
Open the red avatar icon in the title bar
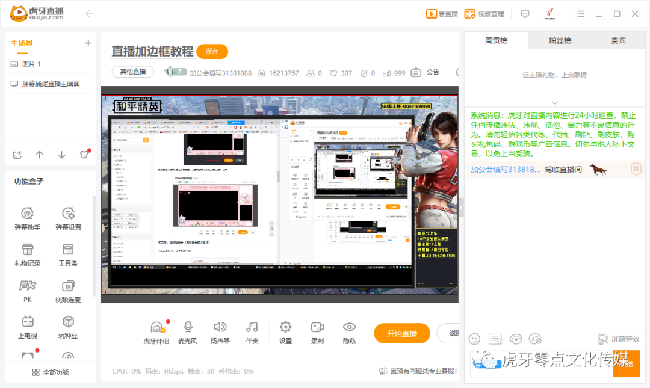pyautogui.click(x=549, y=14)
